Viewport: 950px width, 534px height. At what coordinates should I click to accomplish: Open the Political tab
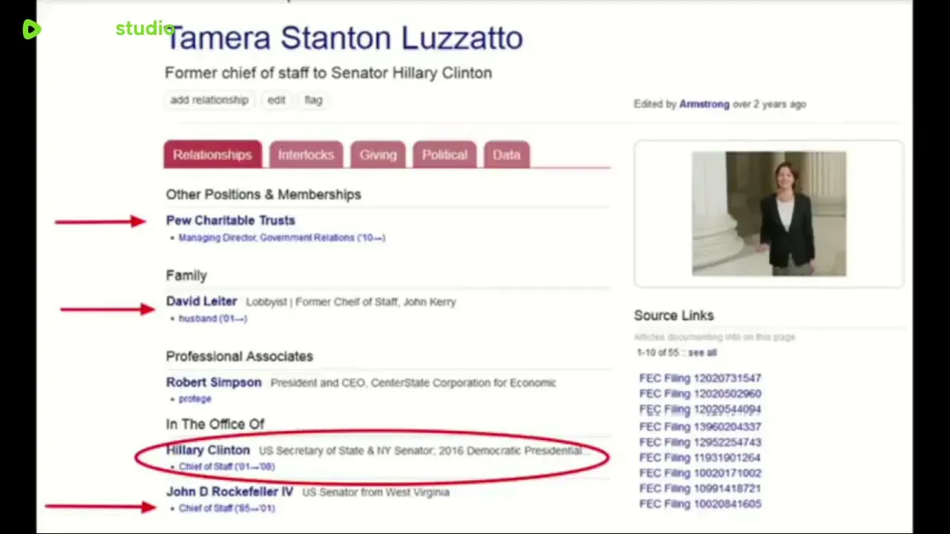tap(445, 154)
